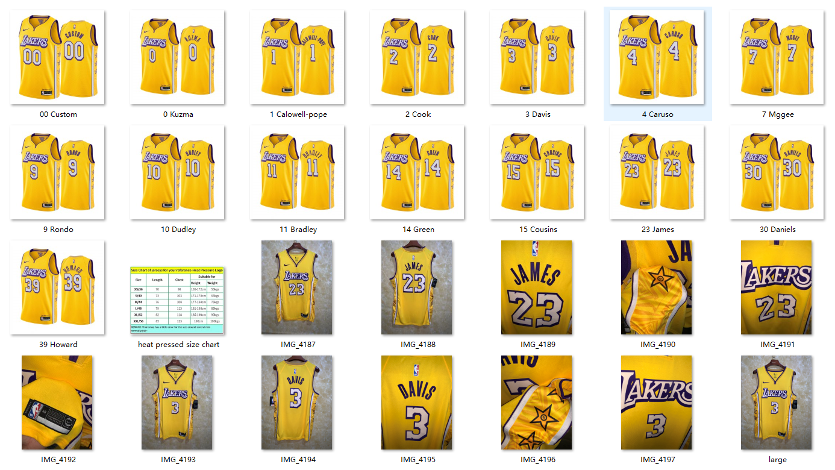Select the 30 Daniels jersey thumbnail
The height and width of the screenshot is (470, 835).
coord(777,172)
